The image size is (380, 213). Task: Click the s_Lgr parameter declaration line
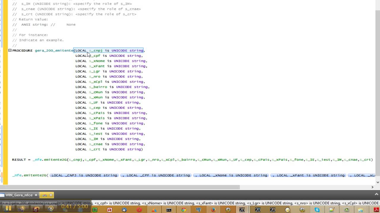coord(109,71)
